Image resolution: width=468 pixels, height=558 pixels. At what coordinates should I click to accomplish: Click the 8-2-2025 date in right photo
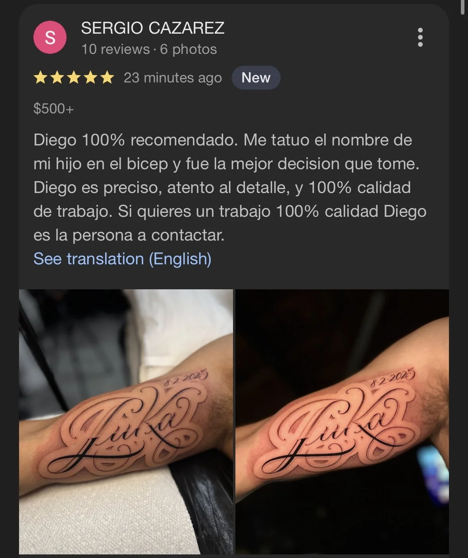click(x=392, y=377)
